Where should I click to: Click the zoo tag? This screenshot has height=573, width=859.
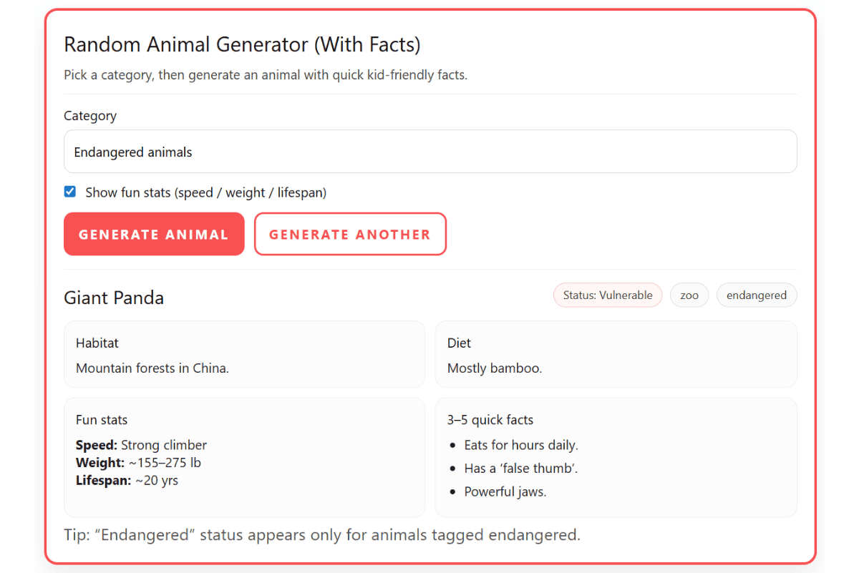point(689,295)
